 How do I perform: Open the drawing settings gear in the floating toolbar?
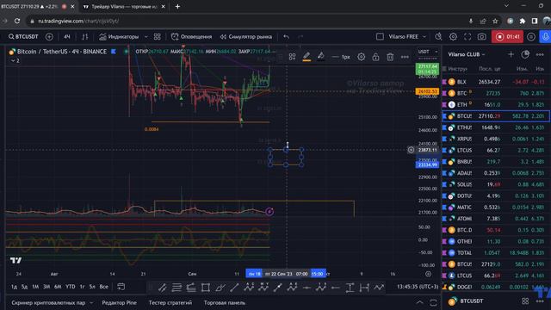click(x=362, y=57)
